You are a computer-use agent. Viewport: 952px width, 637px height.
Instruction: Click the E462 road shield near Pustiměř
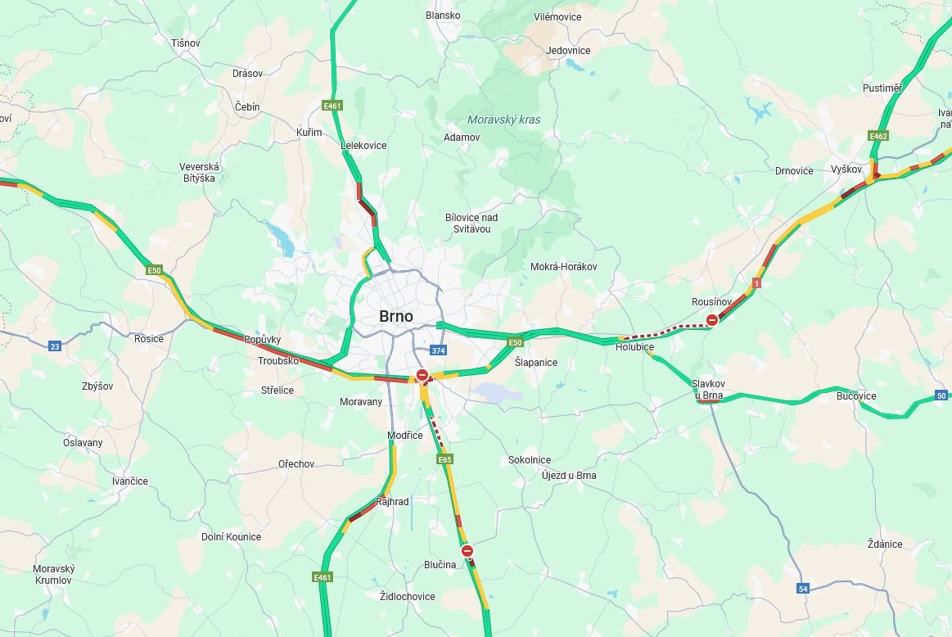[878, 136]
